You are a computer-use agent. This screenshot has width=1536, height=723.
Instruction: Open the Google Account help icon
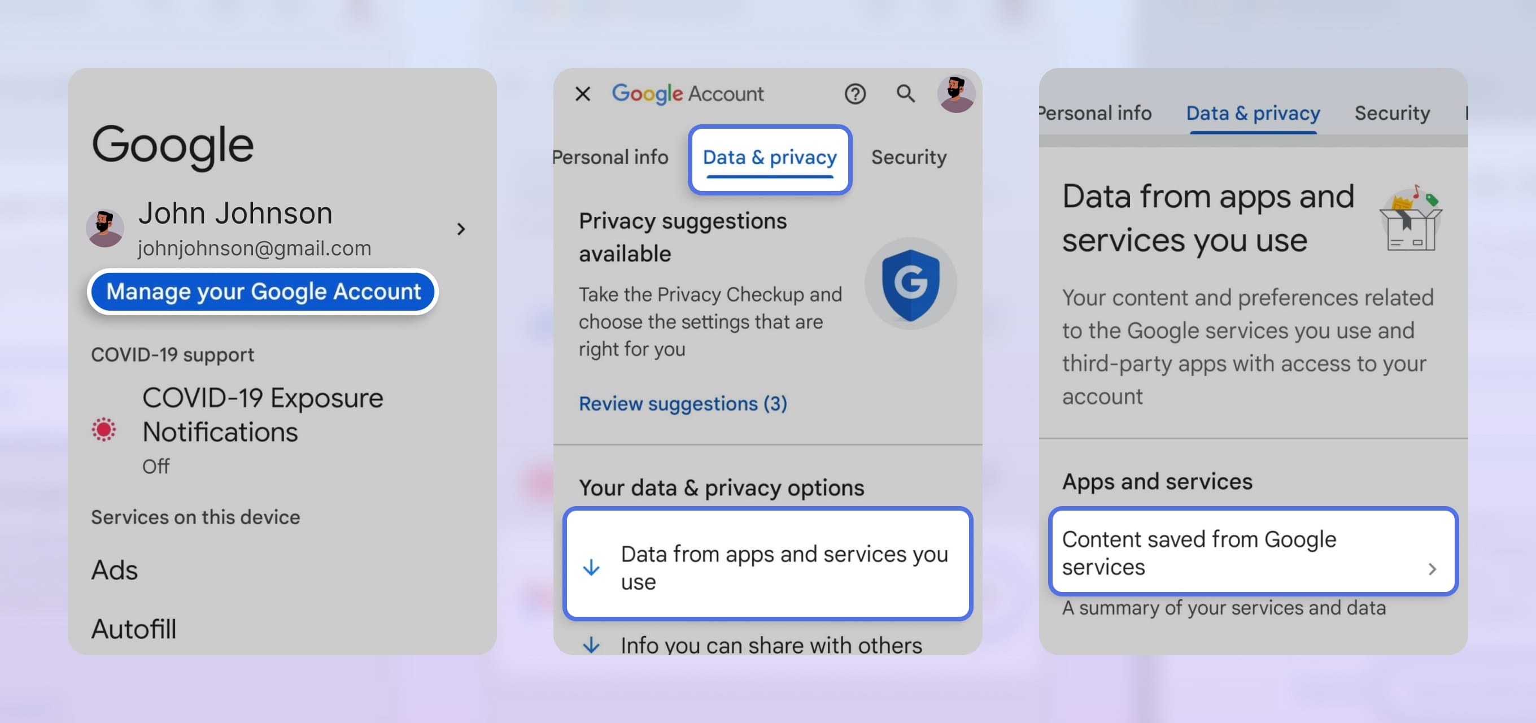click(x=855, y=94)
